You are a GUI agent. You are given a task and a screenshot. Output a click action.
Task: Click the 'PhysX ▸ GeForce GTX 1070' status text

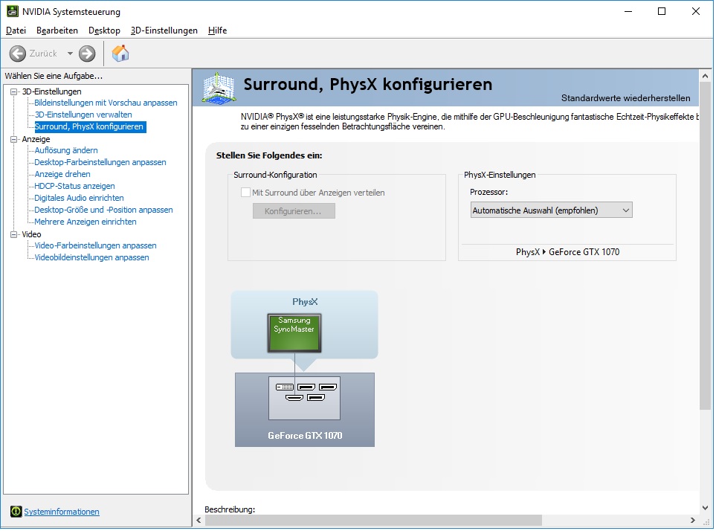[567, 251]
